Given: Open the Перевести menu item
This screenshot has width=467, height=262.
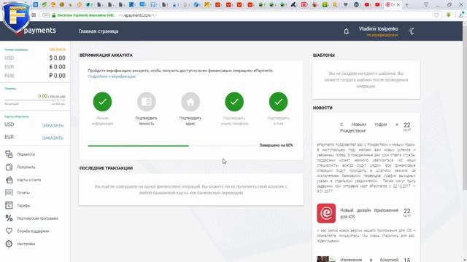Looking at the screenshot, I should click(26, 154).
